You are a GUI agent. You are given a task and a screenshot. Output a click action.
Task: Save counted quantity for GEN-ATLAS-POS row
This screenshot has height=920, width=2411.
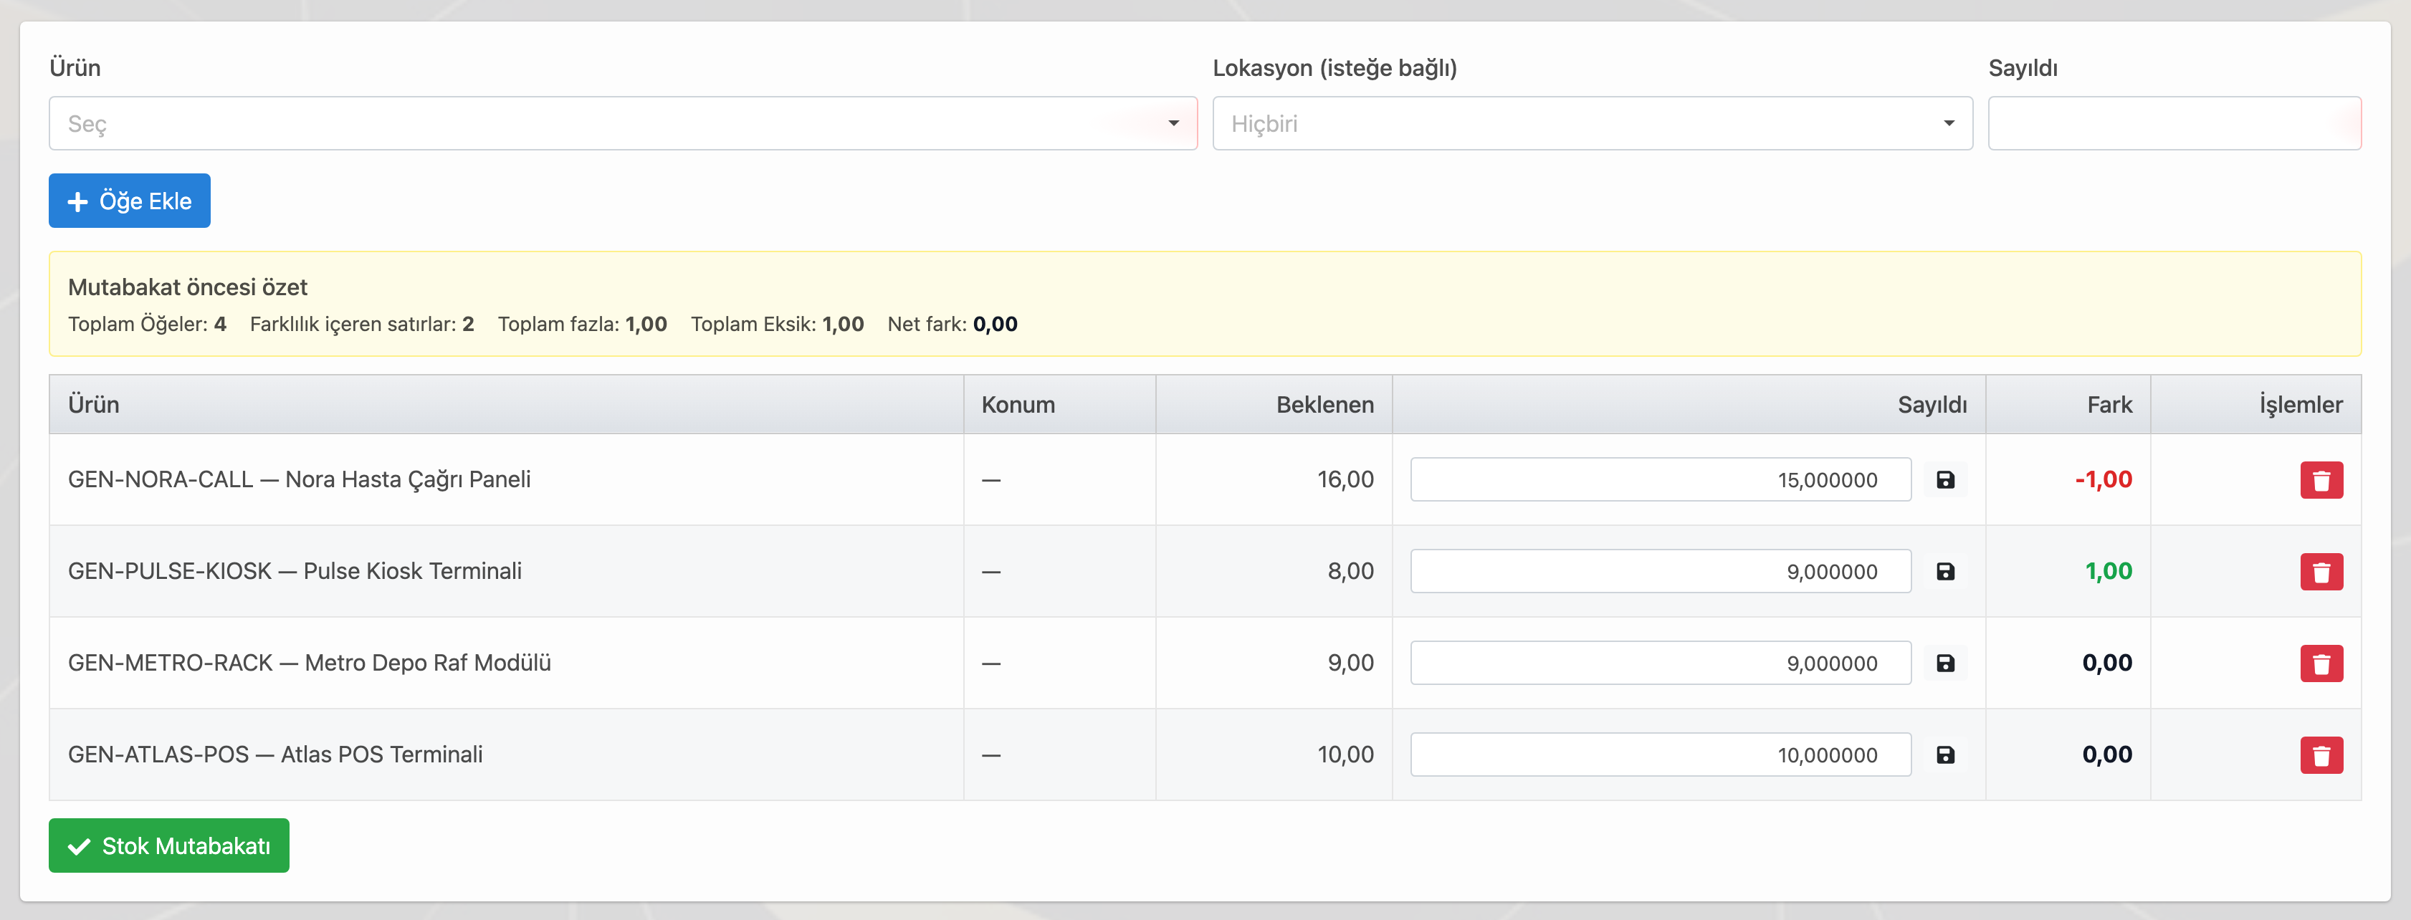click(x=1945, y=755)
